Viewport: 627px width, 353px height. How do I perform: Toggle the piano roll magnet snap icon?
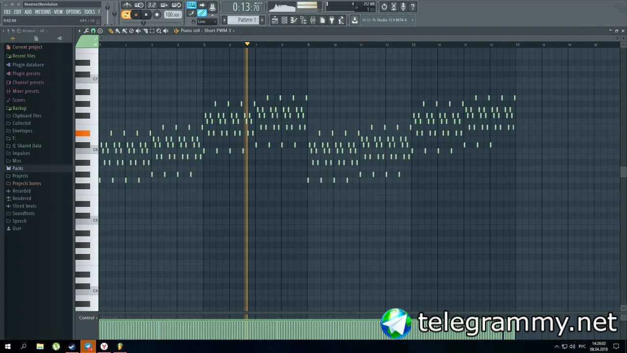coord(93,31)
